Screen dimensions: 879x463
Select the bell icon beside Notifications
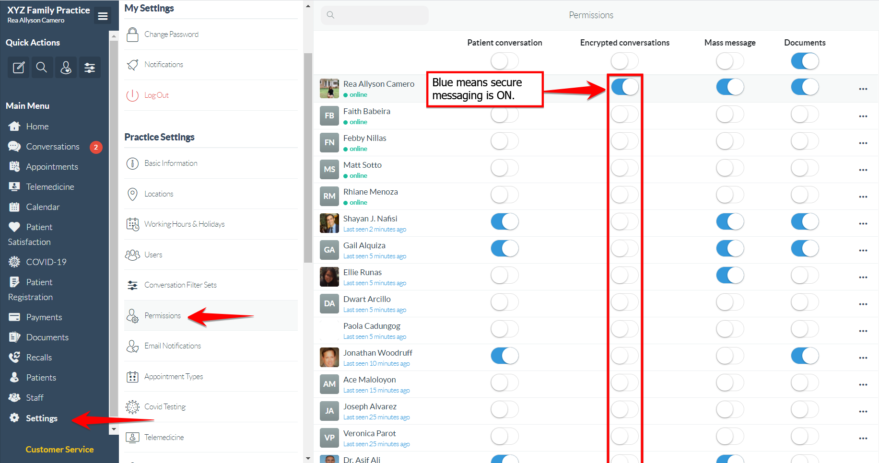tap(132, 64)
